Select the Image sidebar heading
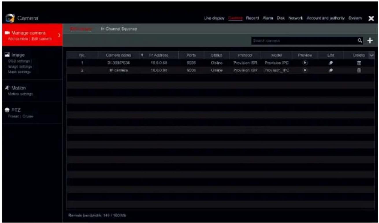This screenshot has height=223, width=379. tap(18, 55)
